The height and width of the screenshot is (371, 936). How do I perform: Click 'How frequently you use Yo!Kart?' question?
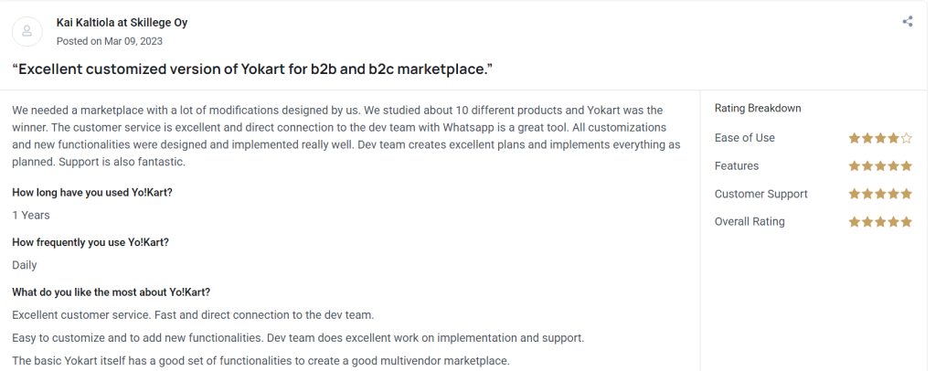[90, 242]
